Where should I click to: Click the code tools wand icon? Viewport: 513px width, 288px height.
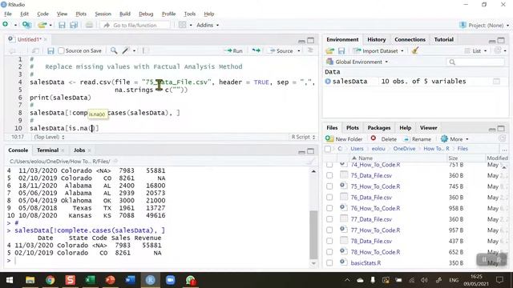tap(126, 50)
